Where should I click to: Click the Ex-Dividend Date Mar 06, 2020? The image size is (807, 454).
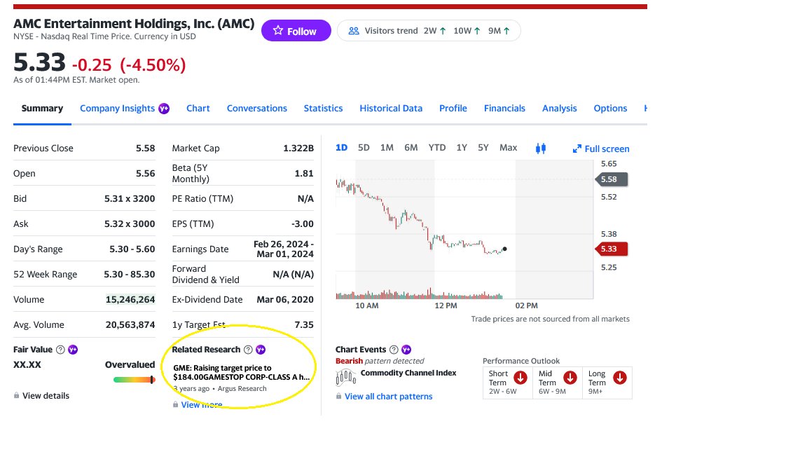pos(285,300)
